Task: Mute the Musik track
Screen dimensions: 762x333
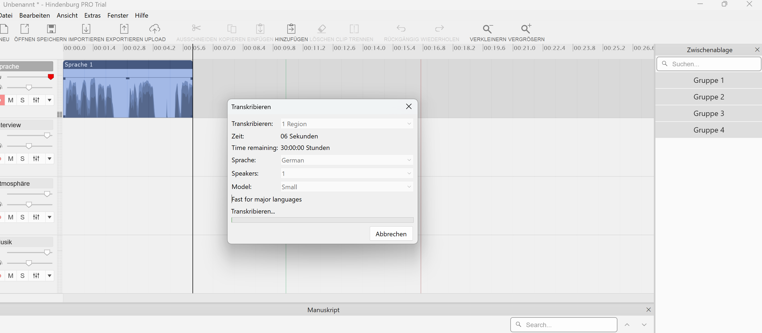Action: [11, 276]
